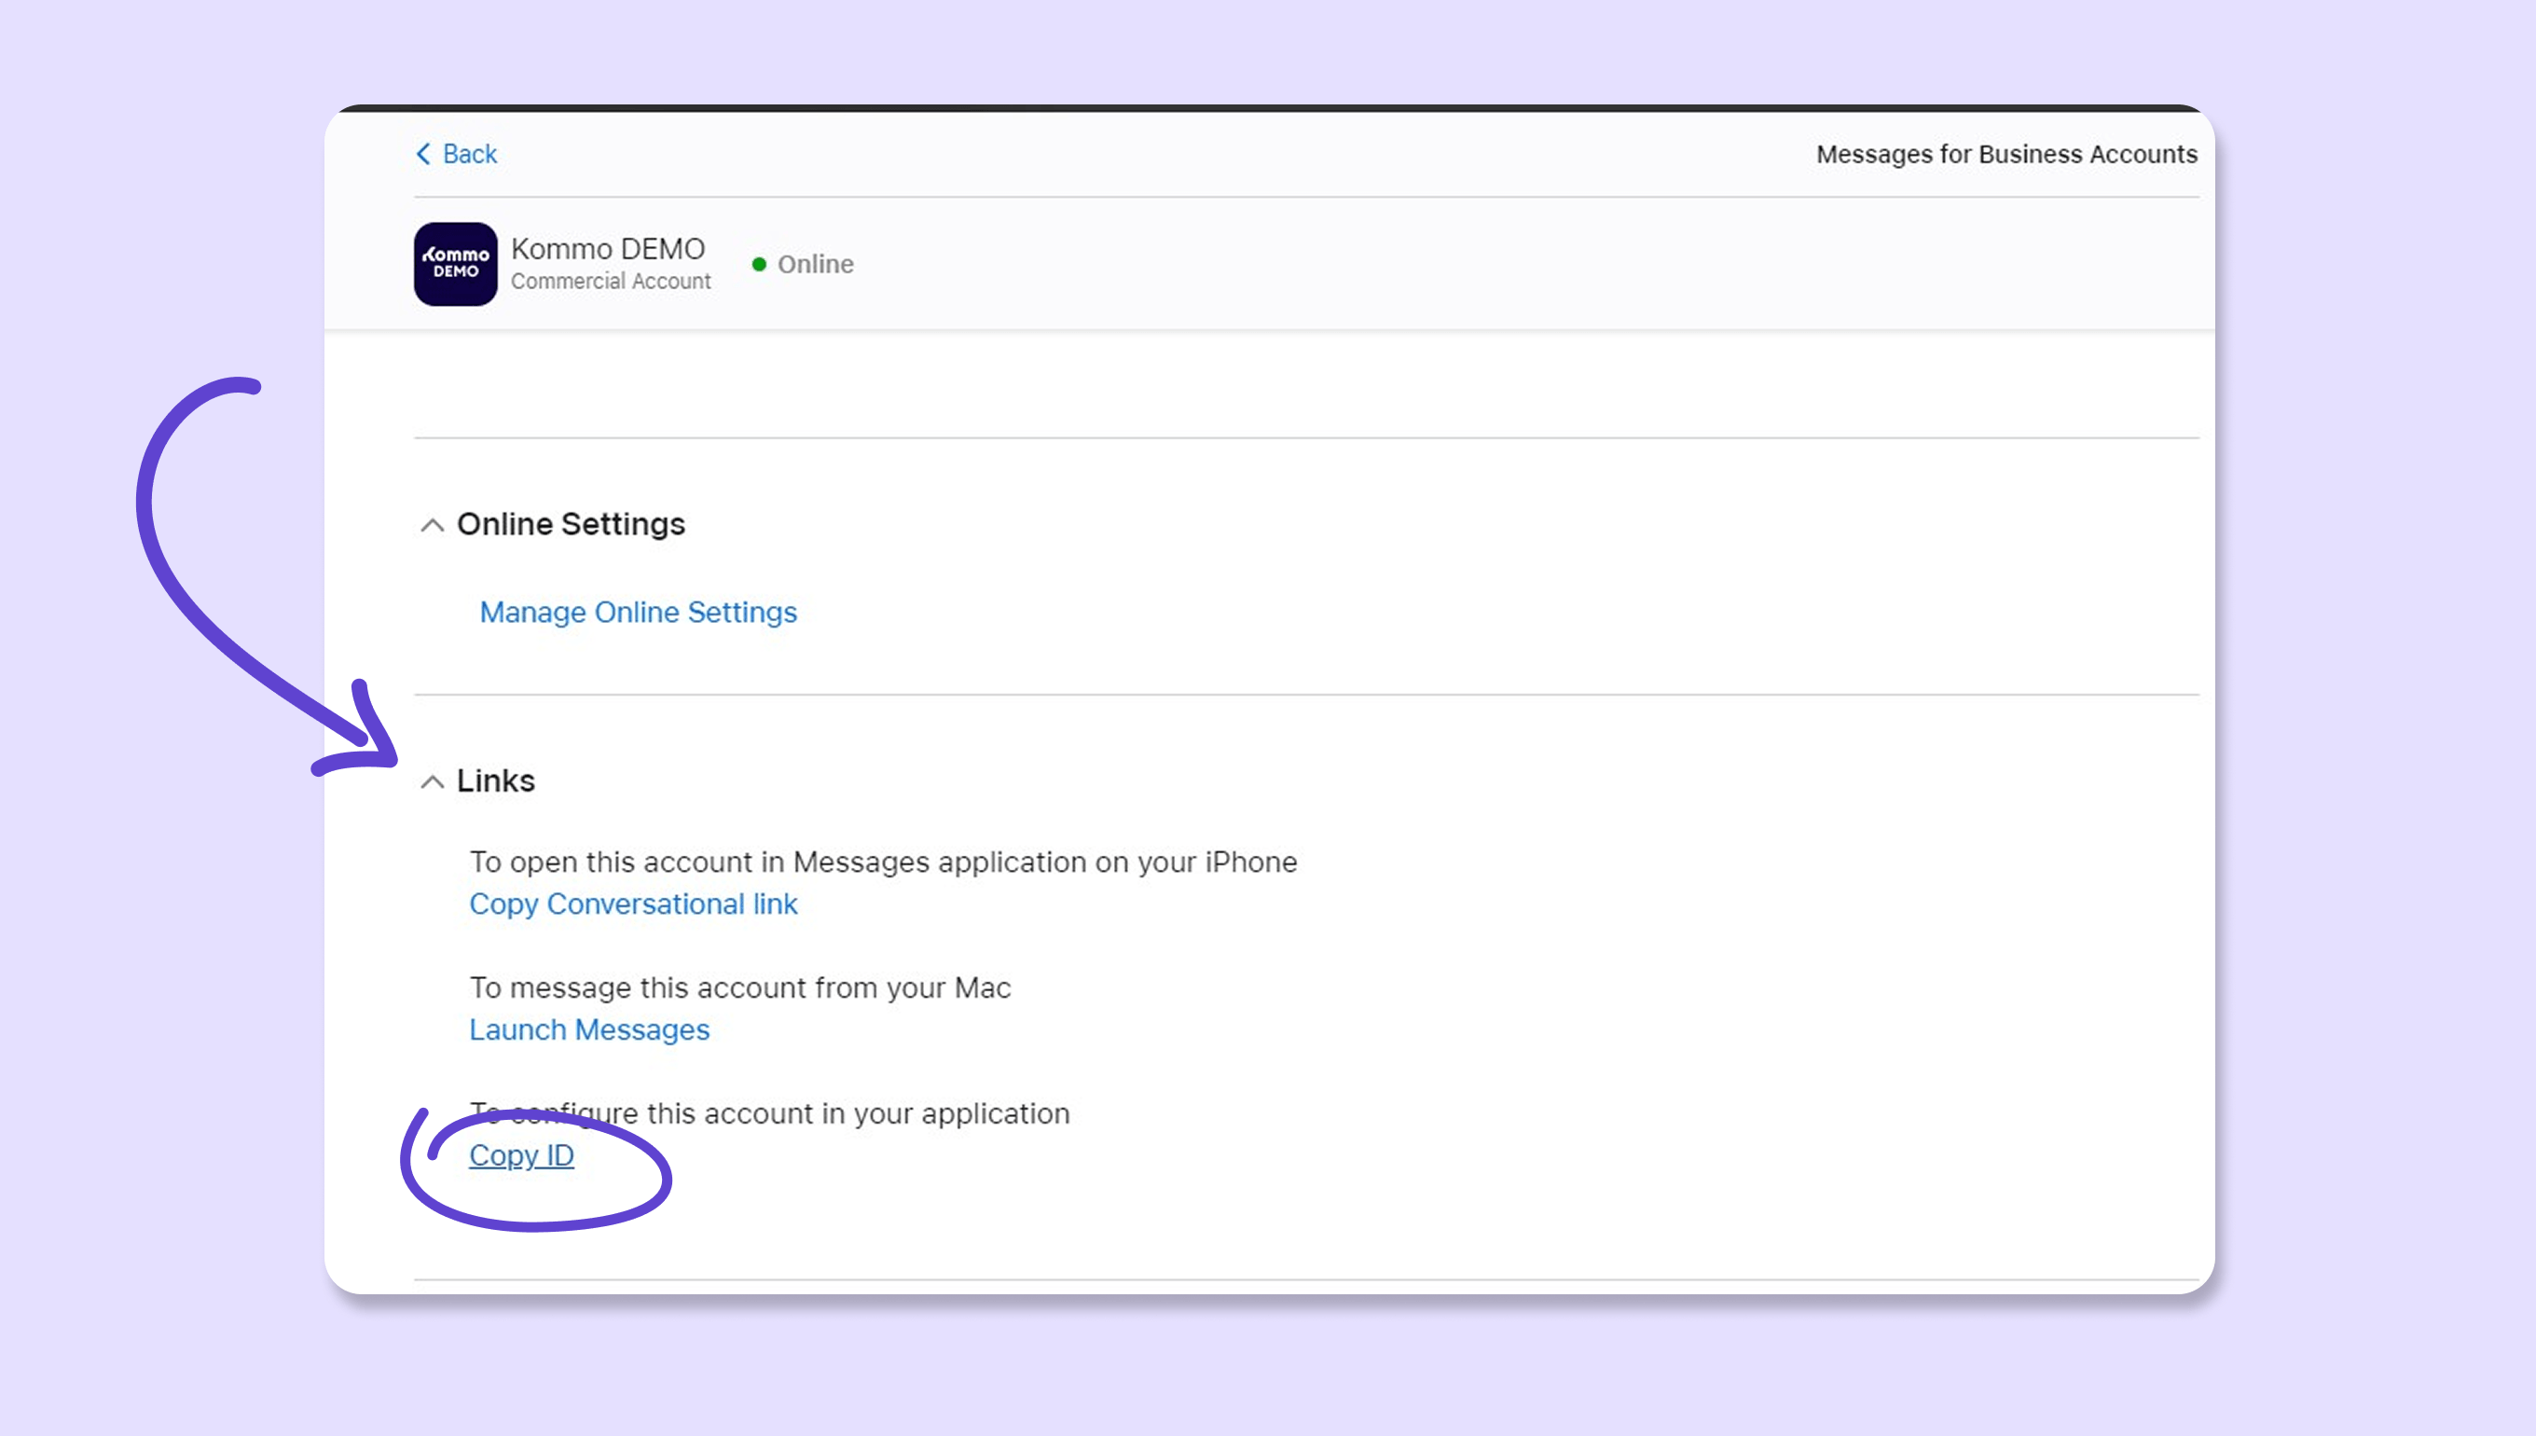Screen dimensions: 2536x1436
Task: Collapse the Links section chevron
Action: click(x=432, y=782)
